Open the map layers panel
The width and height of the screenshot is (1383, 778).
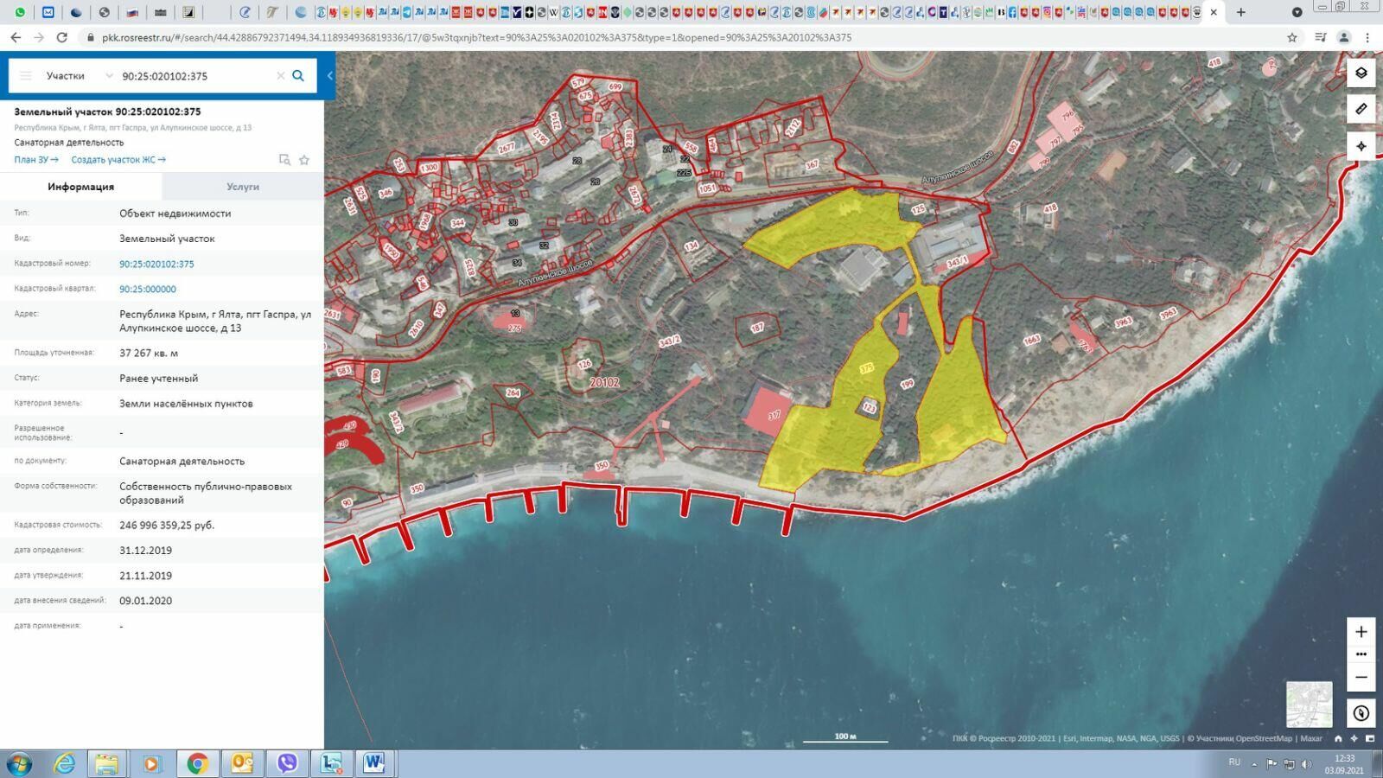[x=1361, y=73]
